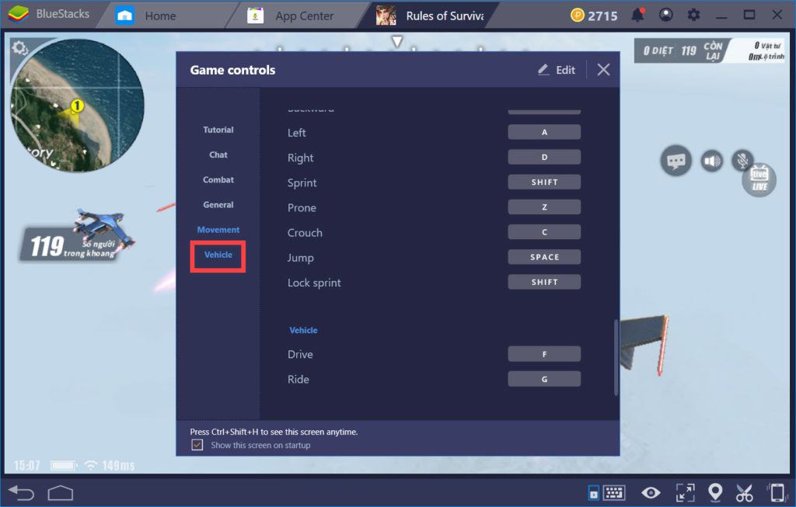Select Combat in the sidebar
The height and width of the screenshot is (507, 796).
coord(218,179)
